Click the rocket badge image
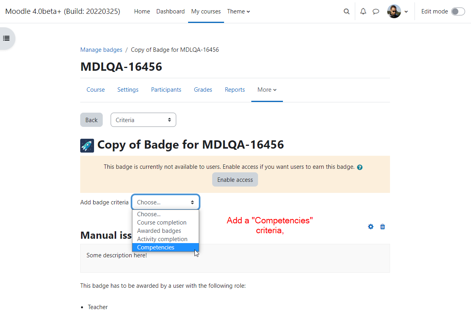The width and height of the screenshot is (471, 317). (87, 145)
